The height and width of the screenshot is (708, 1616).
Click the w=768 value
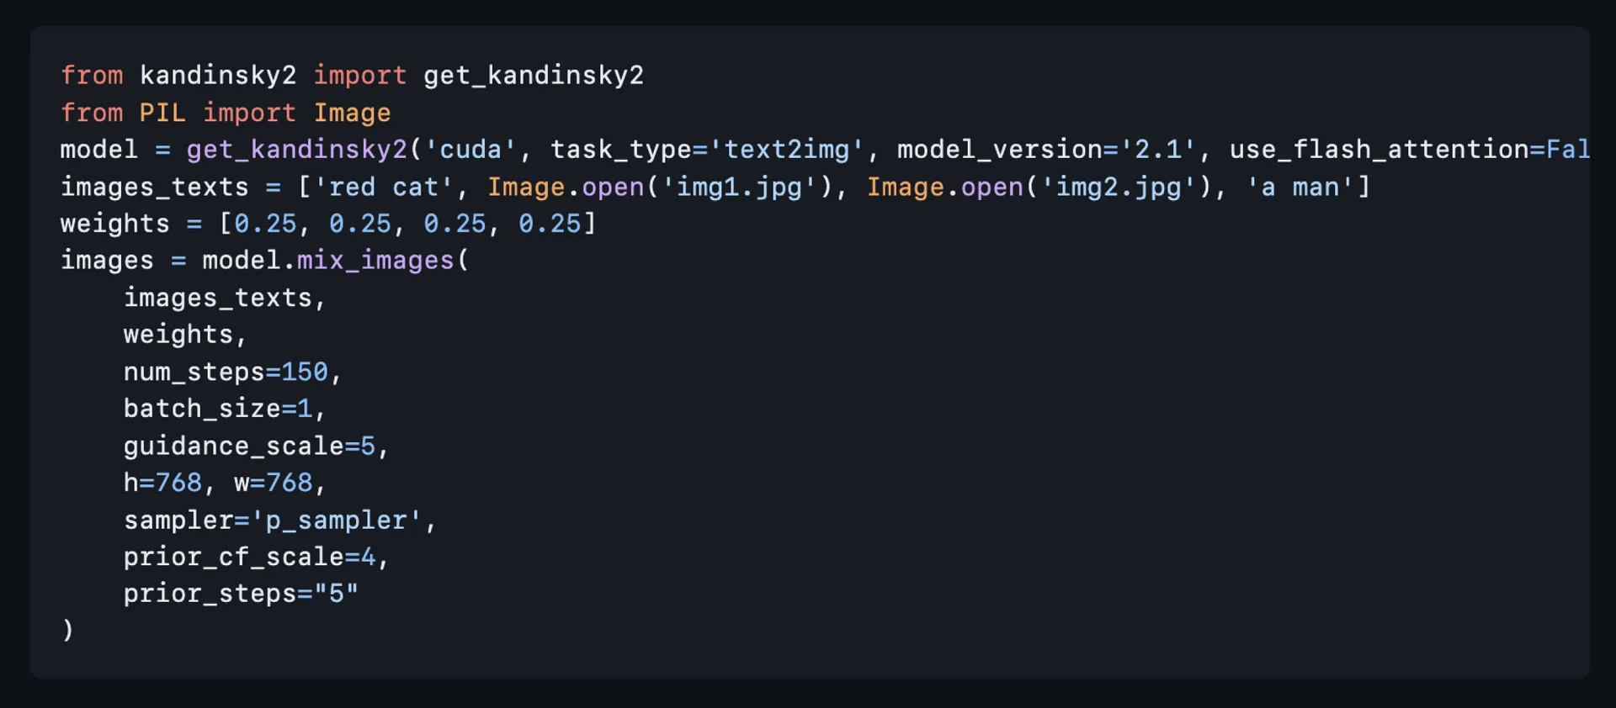(274, 483)
